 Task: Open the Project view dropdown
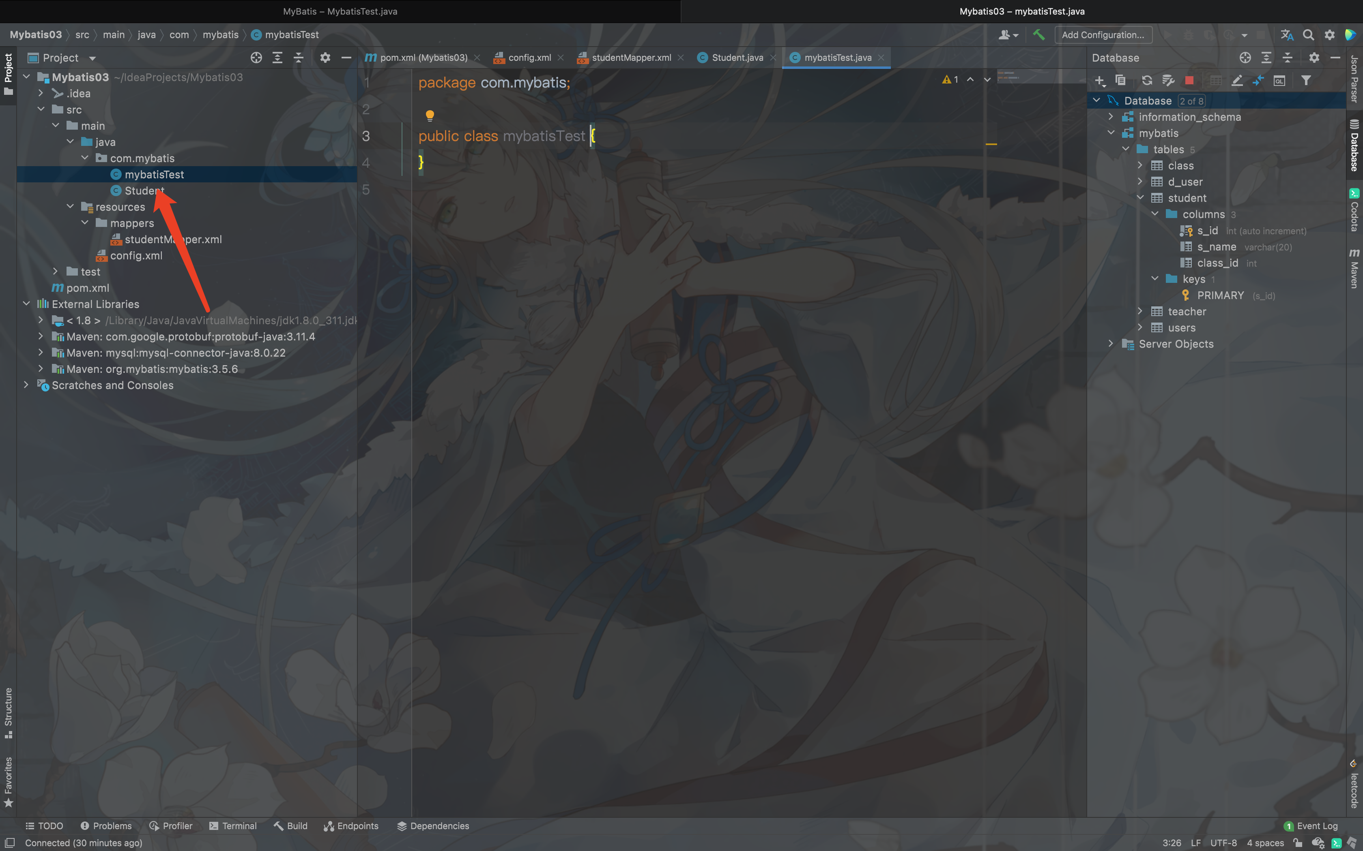pos(92,58)
